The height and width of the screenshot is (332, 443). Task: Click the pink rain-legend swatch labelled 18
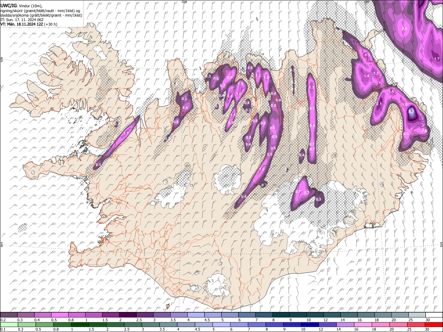(380, 324)
